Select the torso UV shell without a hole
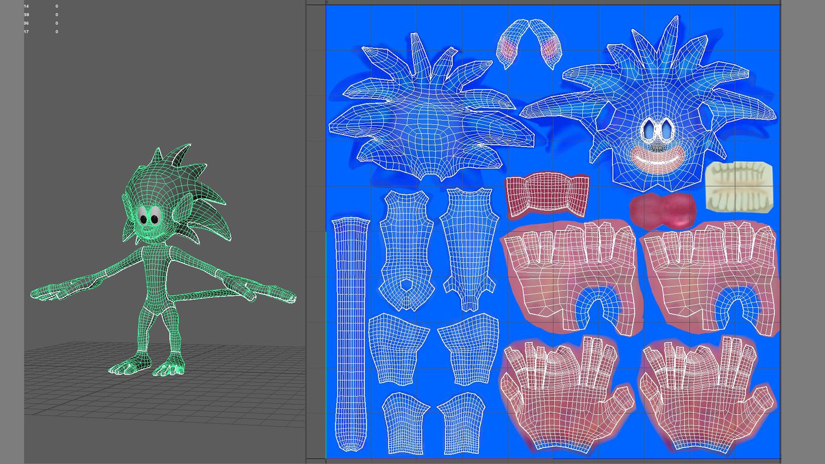 pyautogui.click(x=470, y=249)
